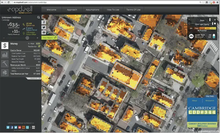Click the 'Cost to Owner' $63,481 row
Screen dimensions: 220x133
[x=25, y=50]
